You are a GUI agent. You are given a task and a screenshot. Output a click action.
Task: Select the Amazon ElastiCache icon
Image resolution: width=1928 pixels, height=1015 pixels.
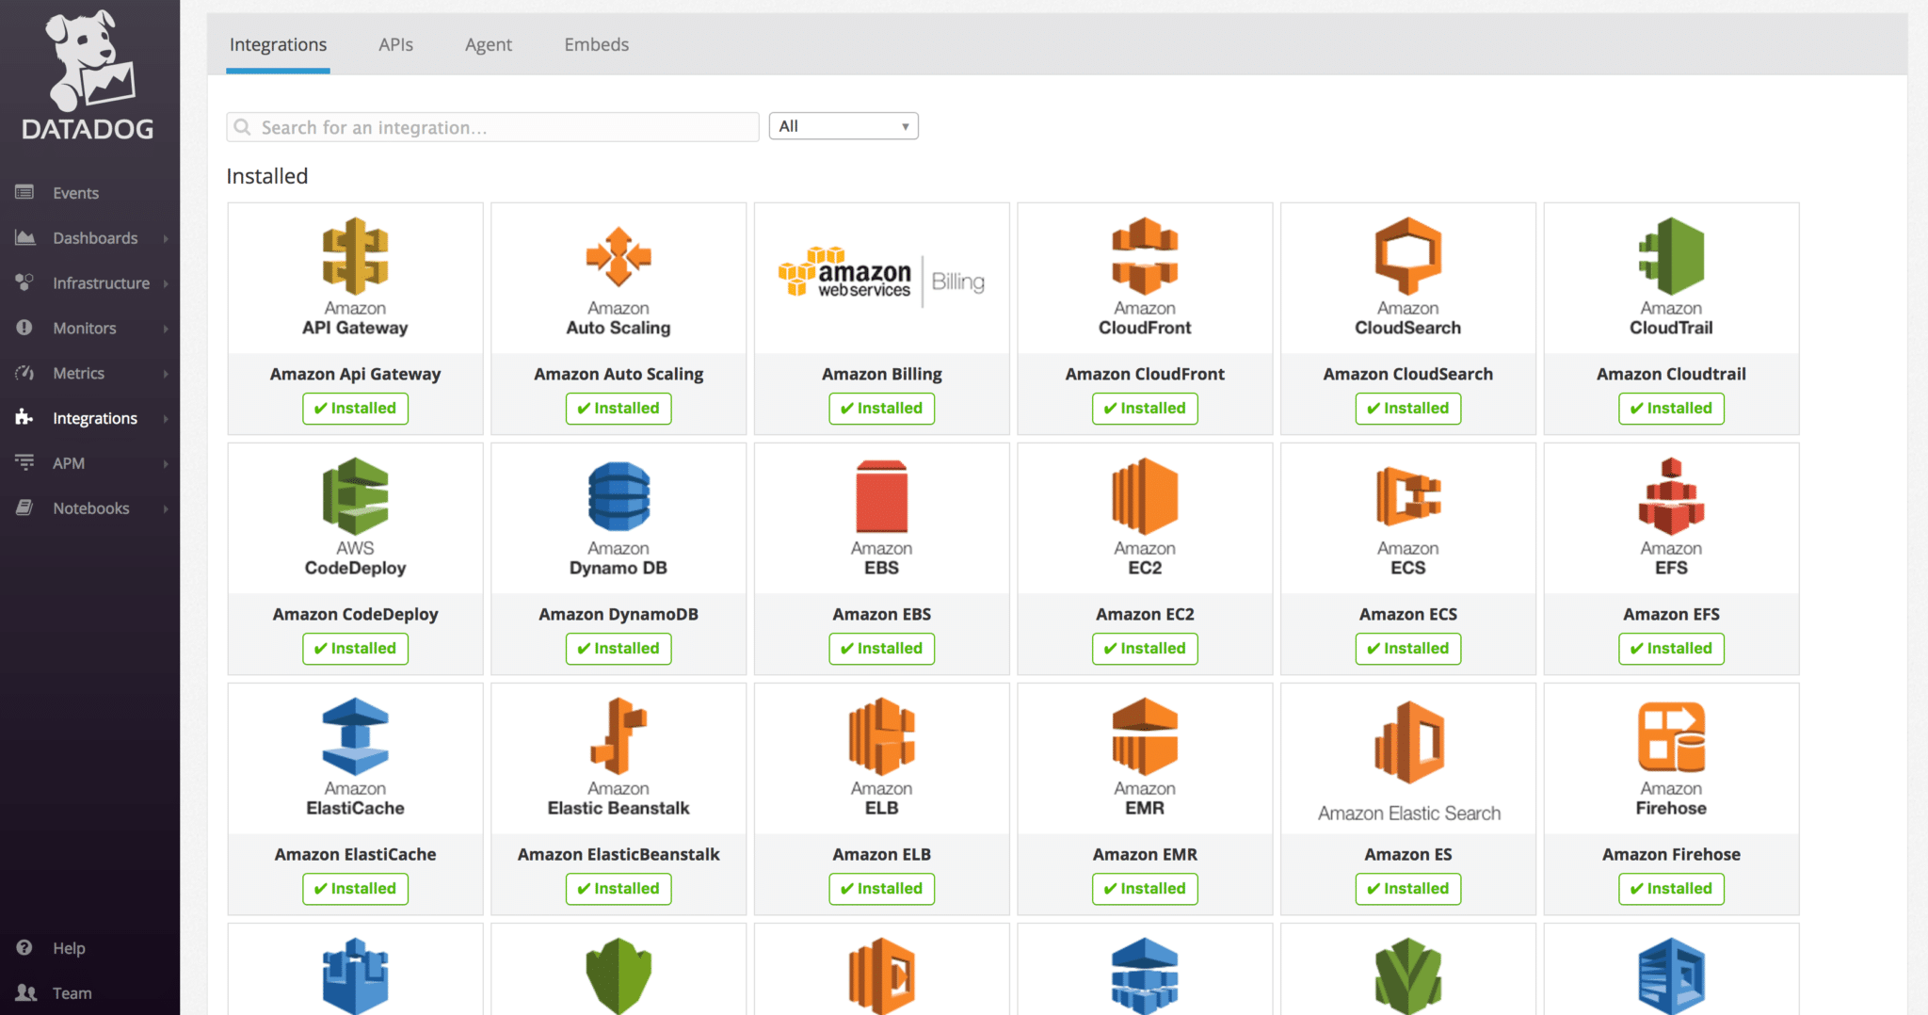355,737
